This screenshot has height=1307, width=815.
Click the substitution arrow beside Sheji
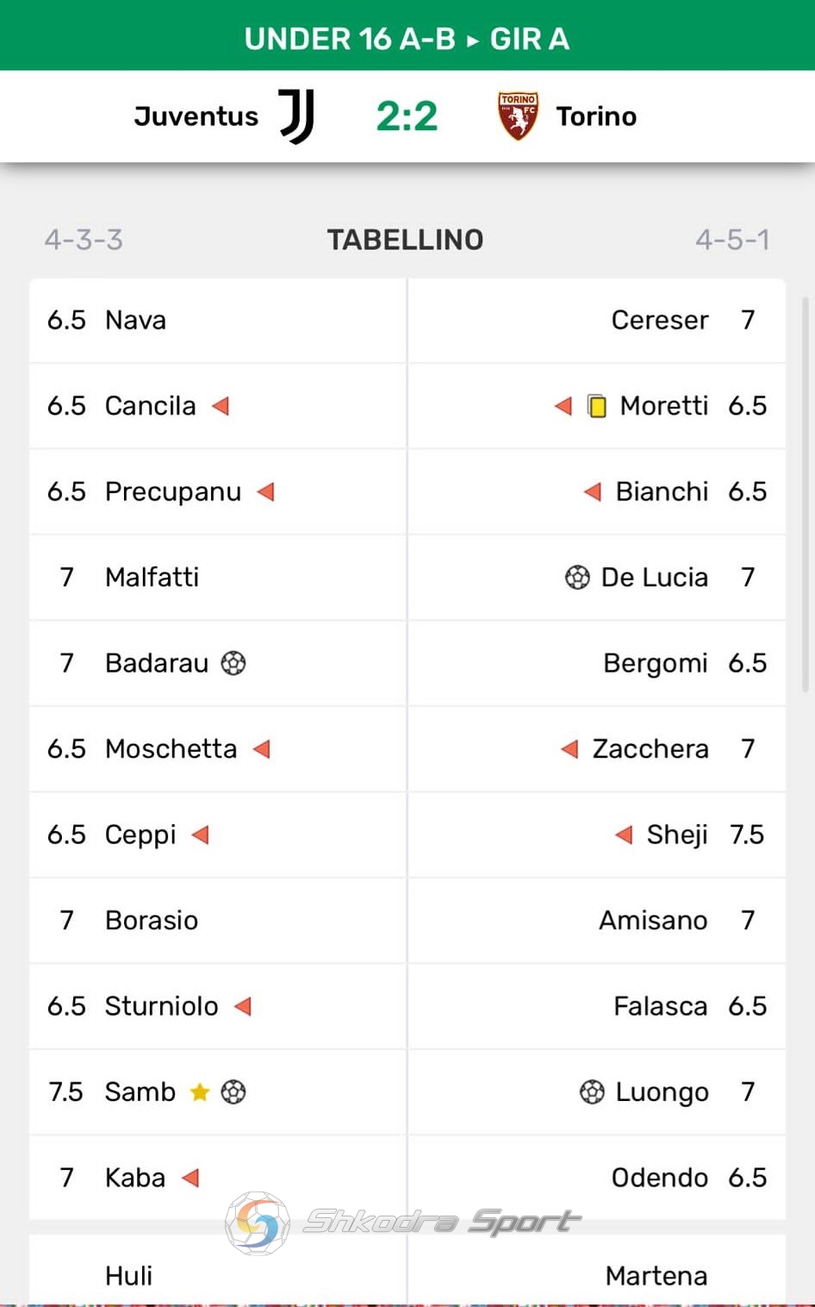click(x=624, y=835)
